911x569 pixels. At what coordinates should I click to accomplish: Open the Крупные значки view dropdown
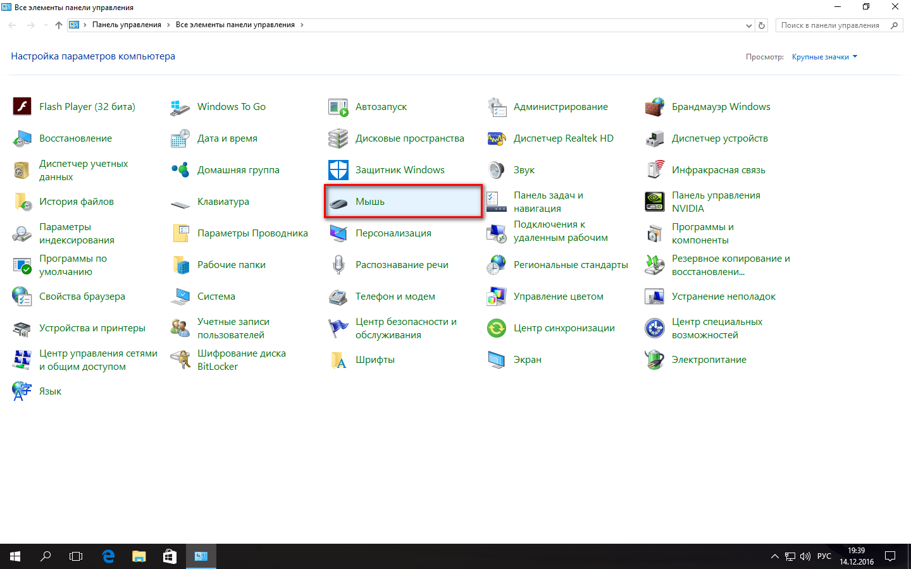[x=824, y=57]
